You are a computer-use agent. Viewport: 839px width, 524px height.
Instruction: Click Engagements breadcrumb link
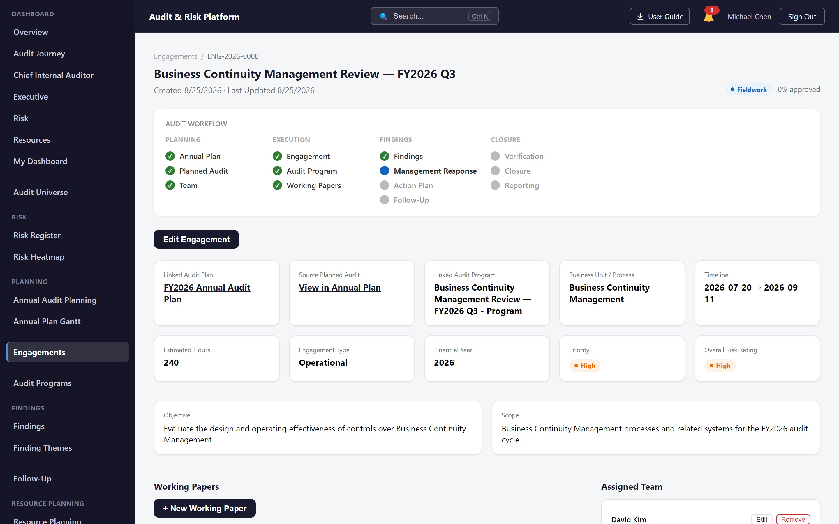pos(175,56)
